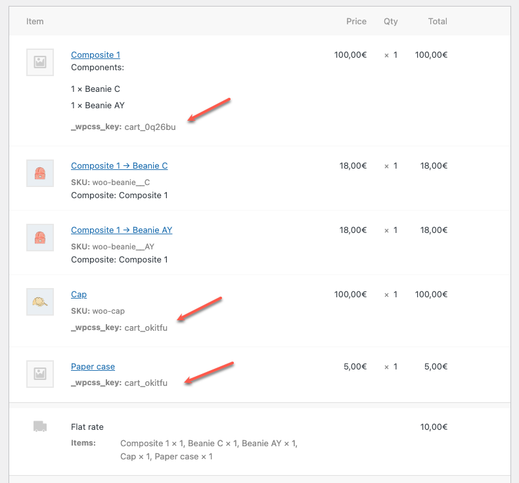Click the Flat rate shipping label
This screenshot has width=519, height=483.
point(87,427)
